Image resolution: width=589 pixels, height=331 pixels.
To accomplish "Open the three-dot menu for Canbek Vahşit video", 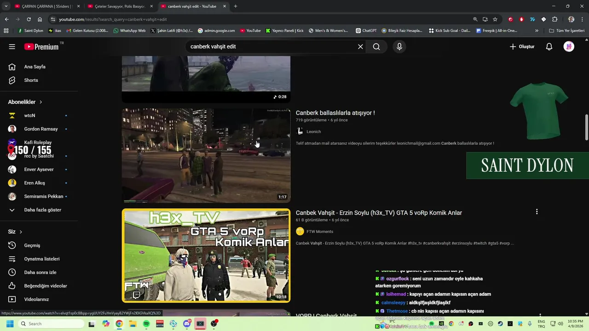I will coord(537,212).
